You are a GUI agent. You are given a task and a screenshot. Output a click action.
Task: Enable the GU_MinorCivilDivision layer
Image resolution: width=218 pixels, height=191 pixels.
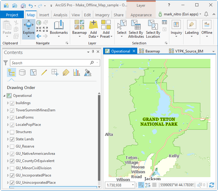[12, 168]
